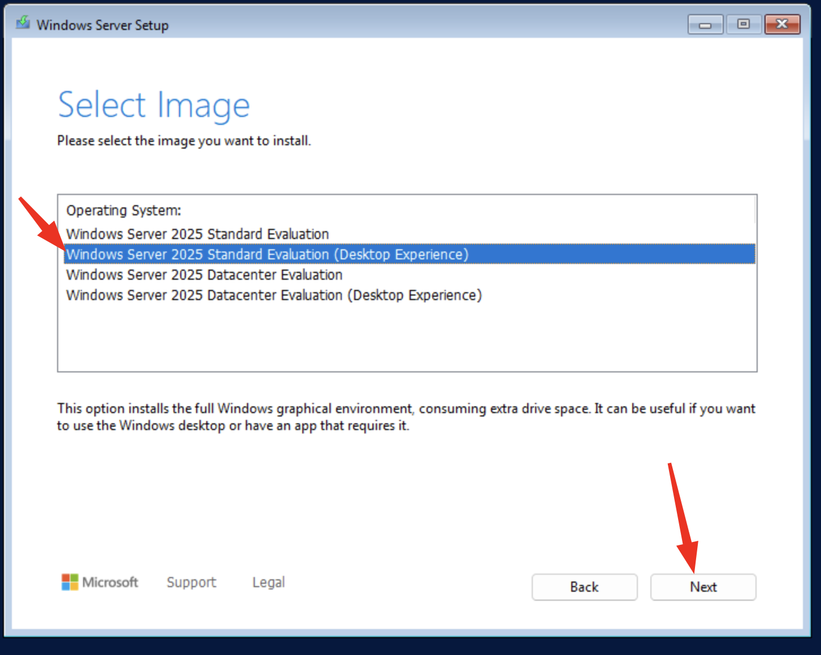
Task: Click the Select Image heading
Action: coord(154,105)
